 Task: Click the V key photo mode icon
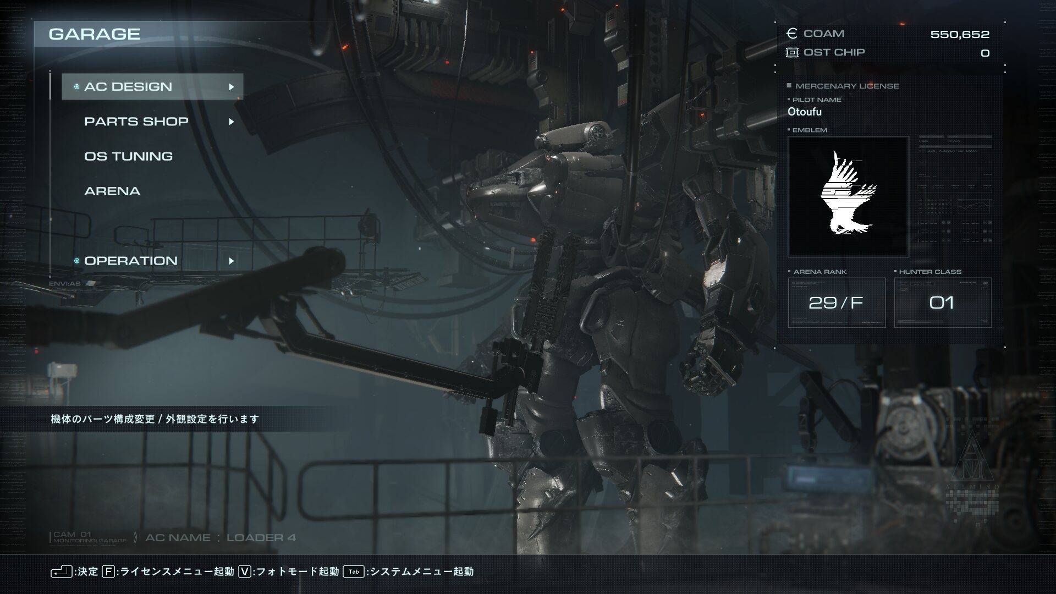click(x=245, y=571)
